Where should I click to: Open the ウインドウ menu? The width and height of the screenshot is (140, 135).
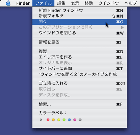click(x=109, y=3)
